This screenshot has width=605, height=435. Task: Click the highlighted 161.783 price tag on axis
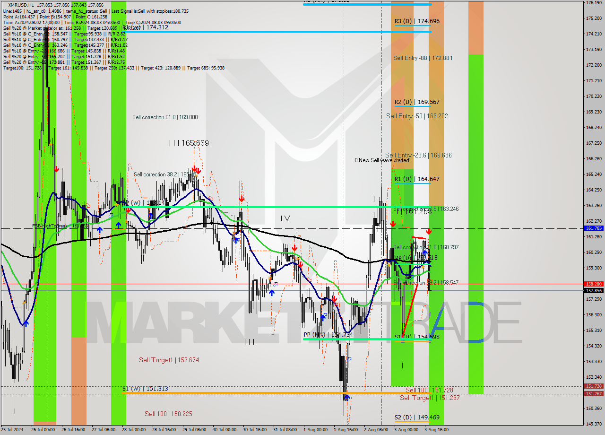point(594,228)
